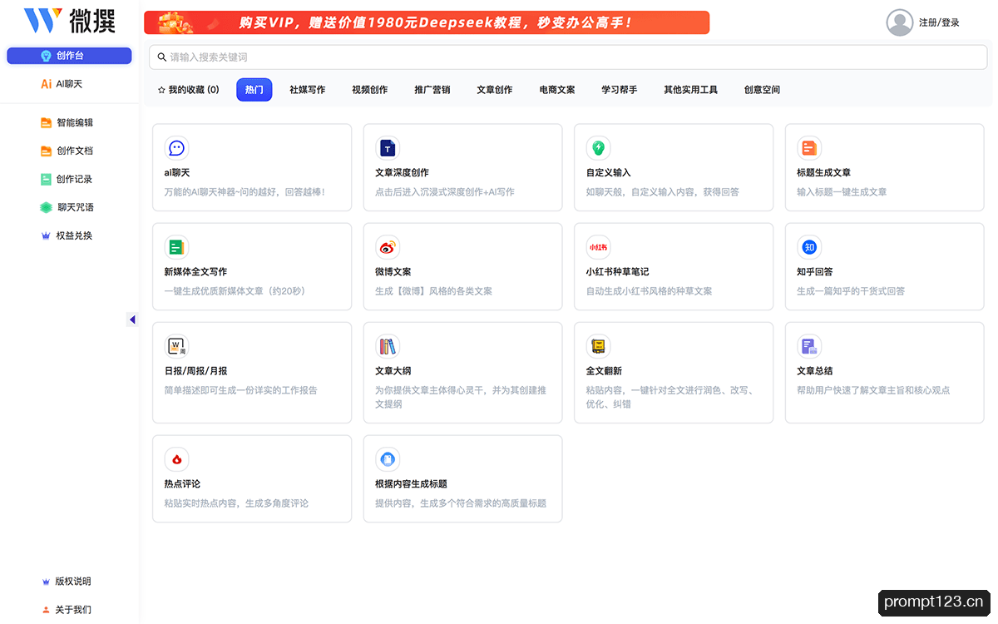Click the 小红书种草笔记 red logo icon

(x=598, y=247)
